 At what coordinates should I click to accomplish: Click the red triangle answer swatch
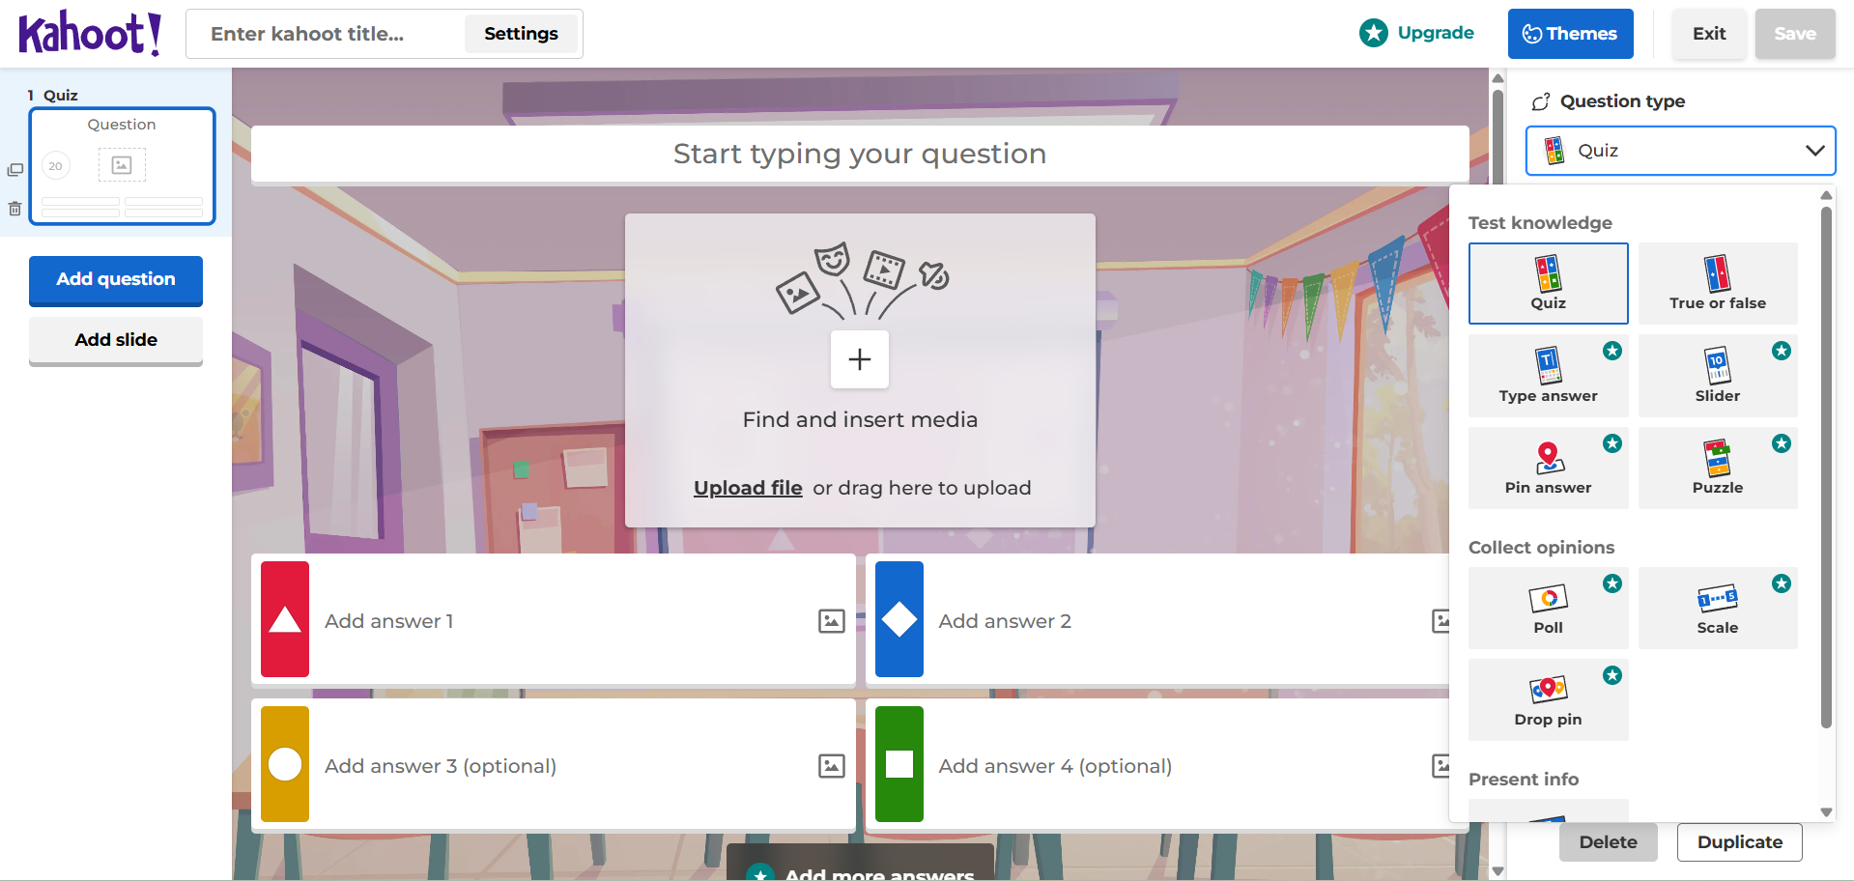point(285,619)
